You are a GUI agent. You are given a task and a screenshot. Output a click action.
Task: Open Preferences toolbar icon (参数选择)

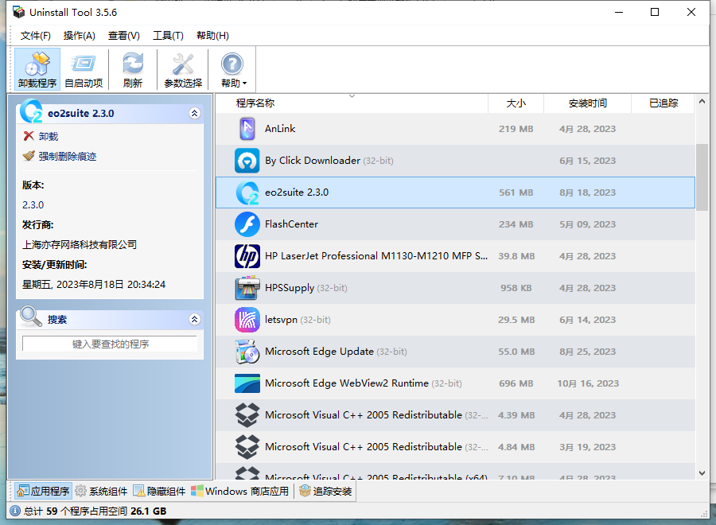[183, 69]
